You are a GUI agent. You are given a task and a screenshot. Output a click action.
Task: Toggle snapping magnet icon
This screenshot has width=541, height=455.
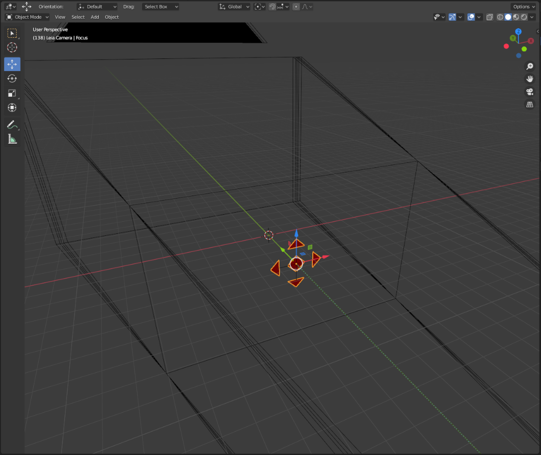pos(272,7)
